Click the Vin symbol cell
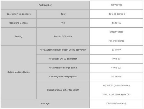144x109 pixels. tap(63, 23)
